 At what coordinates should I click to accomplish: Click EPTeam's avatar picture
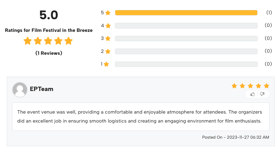click(20, 90)
